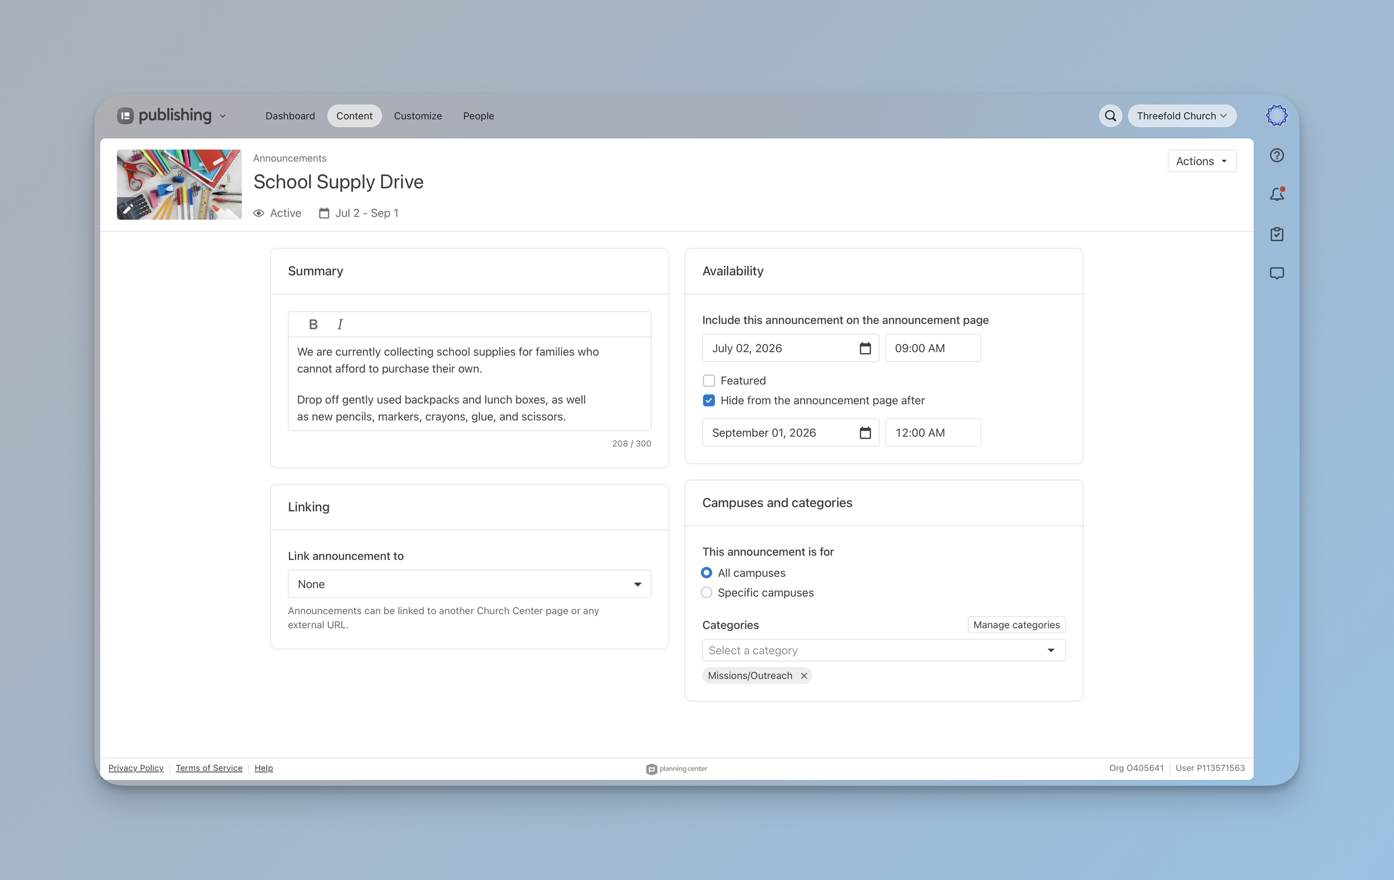The height and width of the screenshot is (880, 1394).
Task: Expand the publishing app switcher chevron
Action: coord(222,116)
